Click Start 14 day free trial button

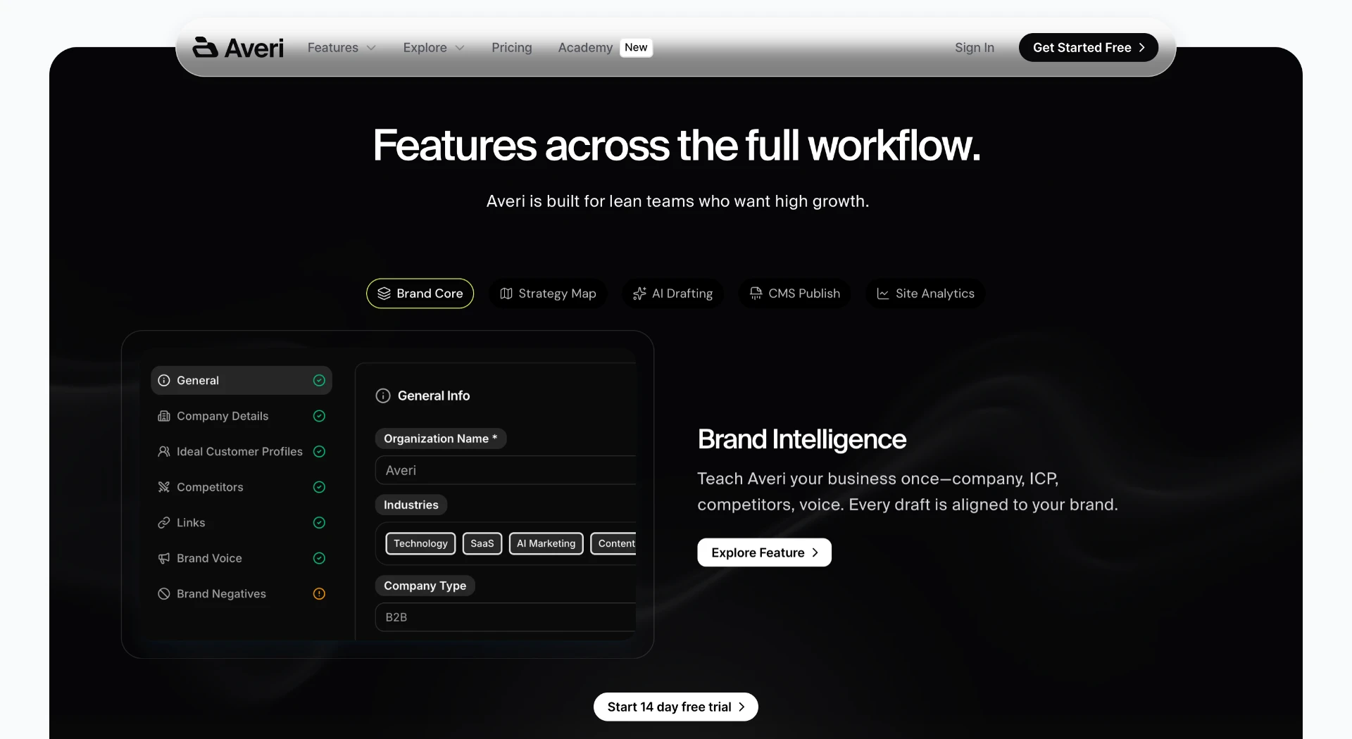[676, 707]
